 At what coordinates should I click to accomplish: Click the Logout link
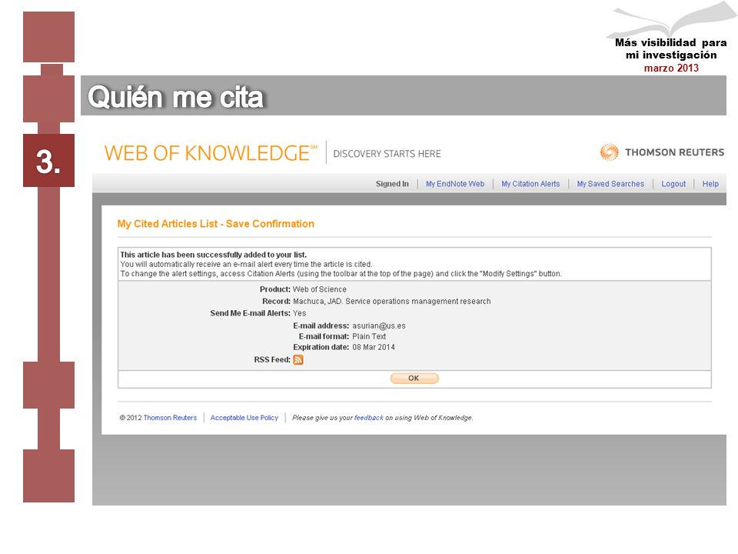pyautogui.click(x=673, y=184)
